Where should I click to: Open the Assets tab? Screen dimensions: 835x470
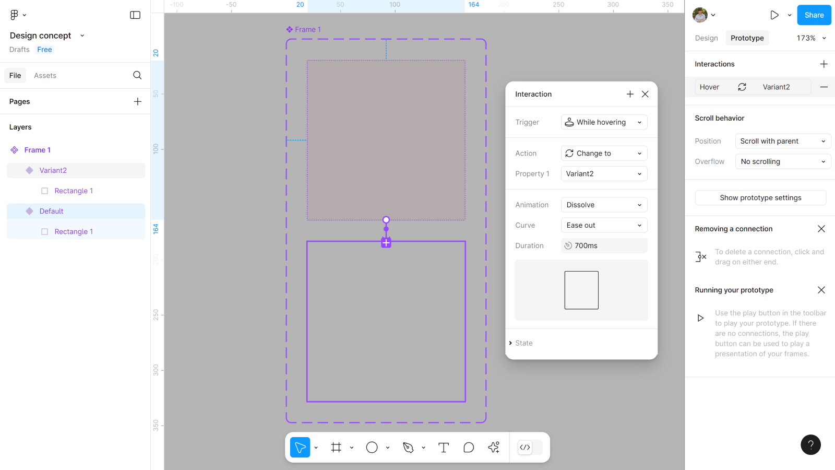point(45,76)
